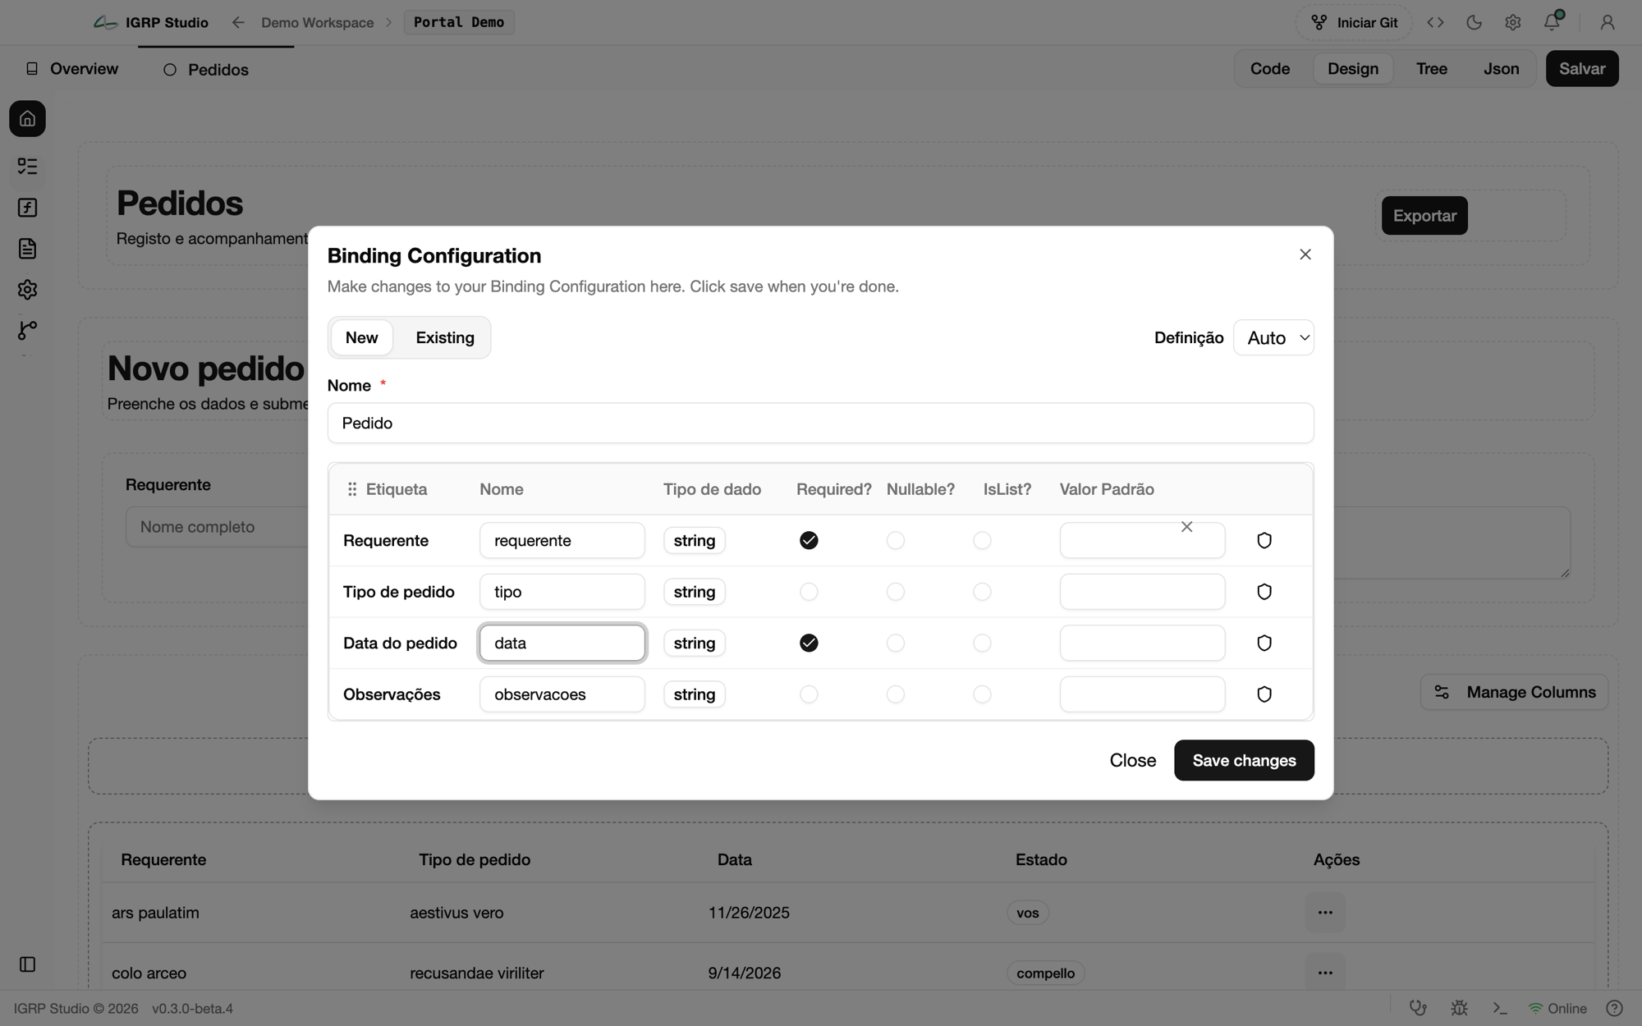Switch to Code view
Image resolution: width=1642 pixels, height=1026 pixels.
tap(1270, 69)
